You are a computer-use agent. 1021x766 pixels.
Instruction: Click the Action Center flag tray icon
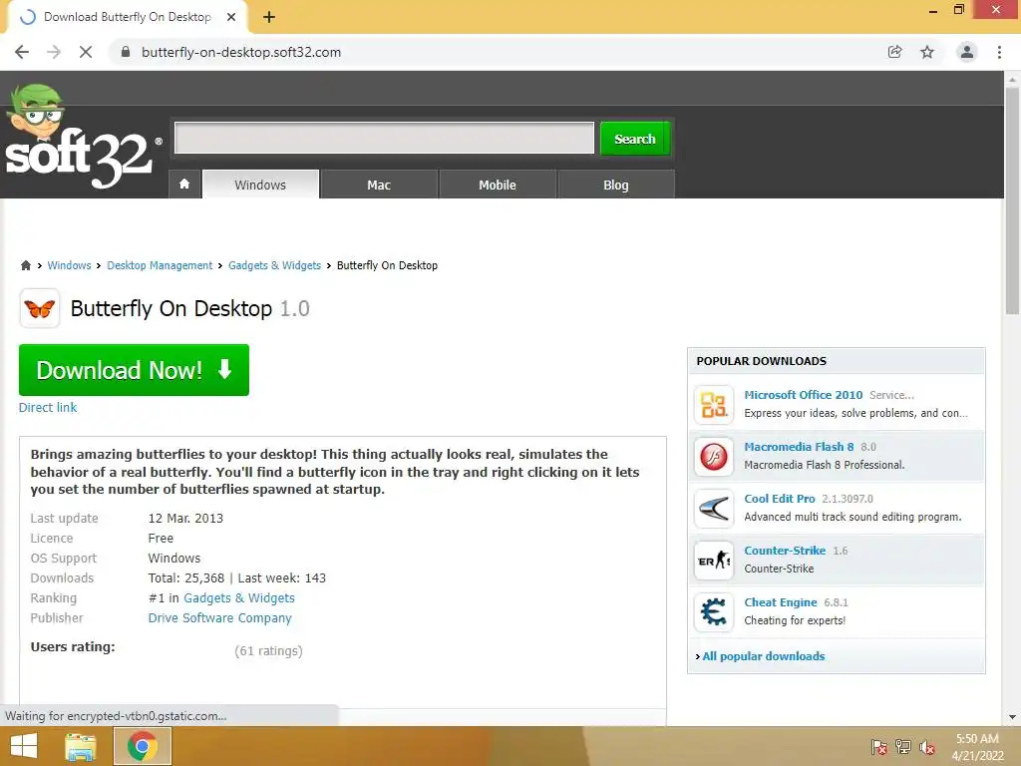tap(879, 747)
